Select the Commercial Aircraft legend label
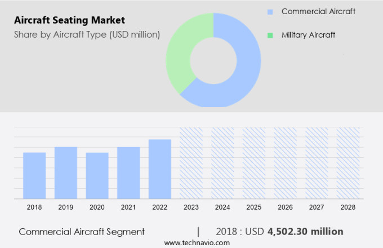The height and width of the screenshot is (248, 383). [x=318, y=11]
